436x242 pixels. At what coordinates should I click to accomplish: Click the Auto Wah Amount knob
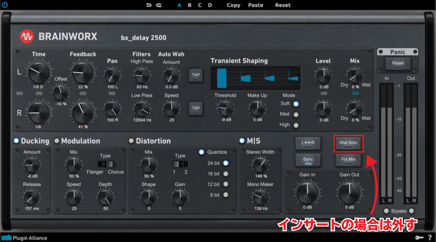[171, 75]
